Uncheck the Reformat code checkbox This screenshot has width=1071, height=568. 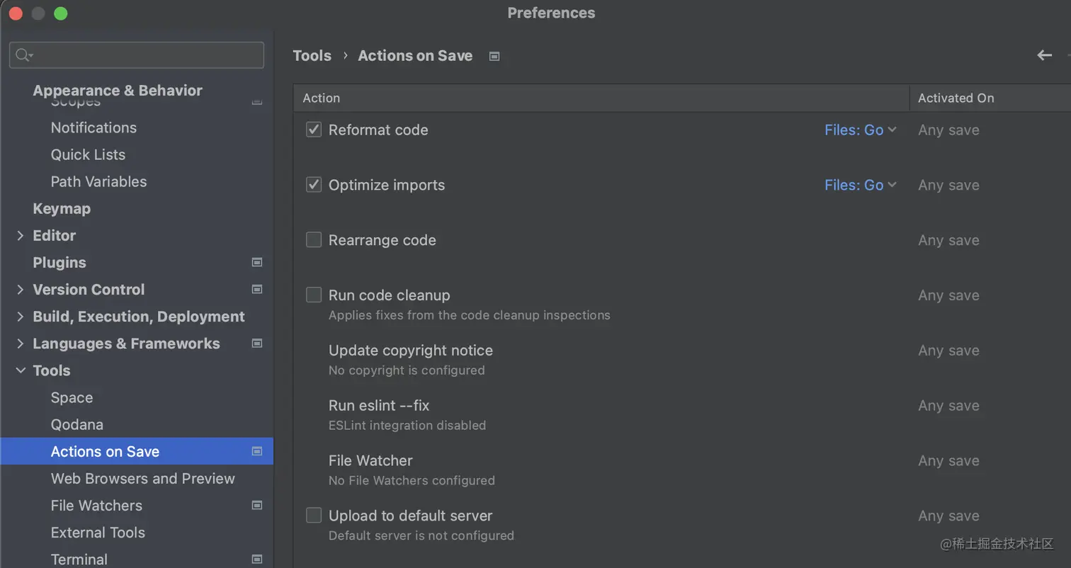coord(314,130)
